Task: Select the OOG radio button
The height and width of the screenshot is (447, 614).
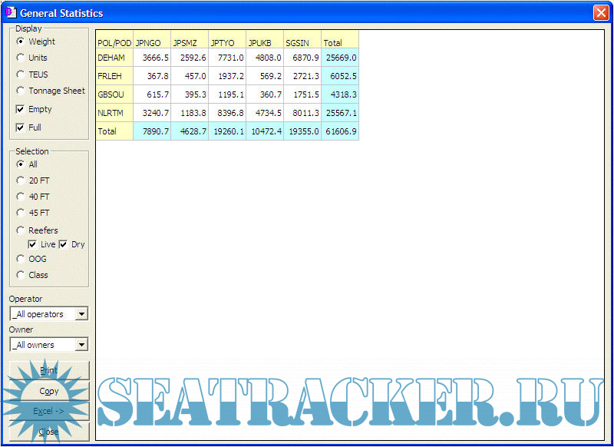Action: click(21, 259)
